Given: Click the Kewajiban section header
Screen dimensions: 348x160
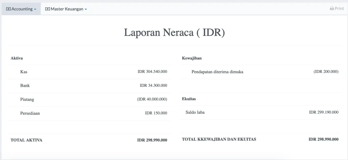Looking at the screenshot, I should pyautogui.click(x=192, y=58).
